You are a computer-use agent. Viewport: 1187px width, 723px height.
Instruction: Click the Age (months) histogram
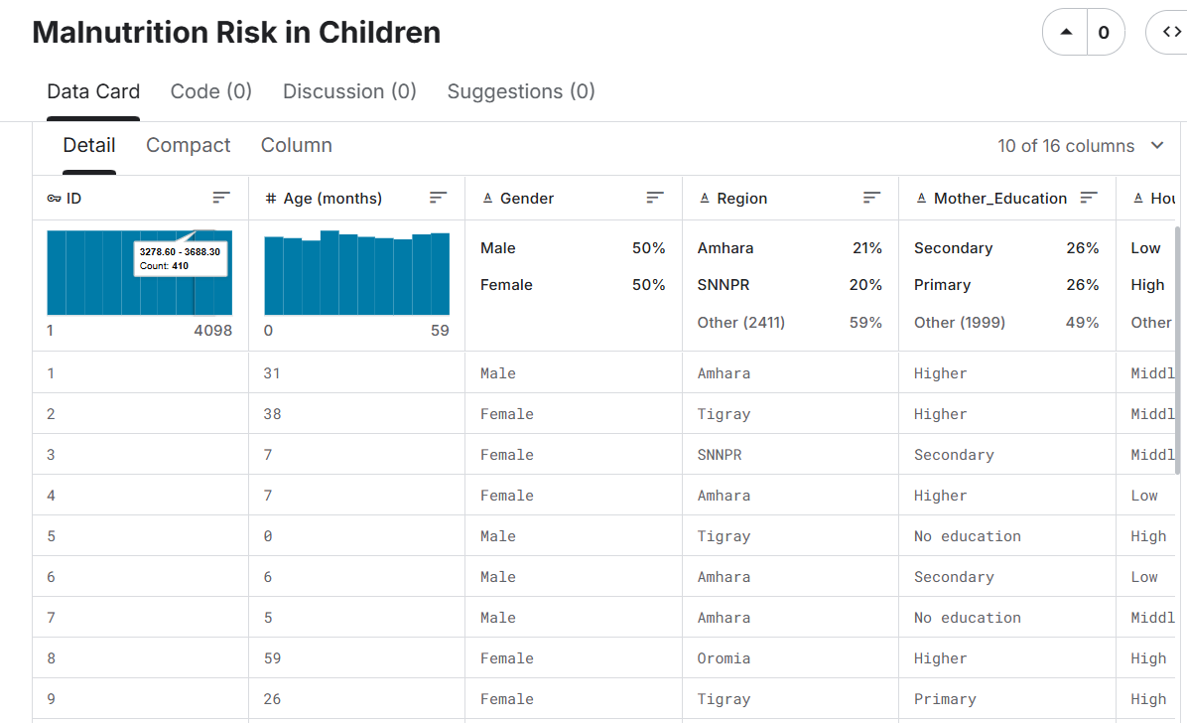356,274
